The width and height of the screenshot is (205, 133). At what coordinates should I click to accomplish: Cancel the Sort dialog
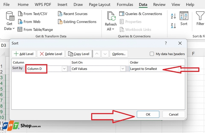pos(174,114)
